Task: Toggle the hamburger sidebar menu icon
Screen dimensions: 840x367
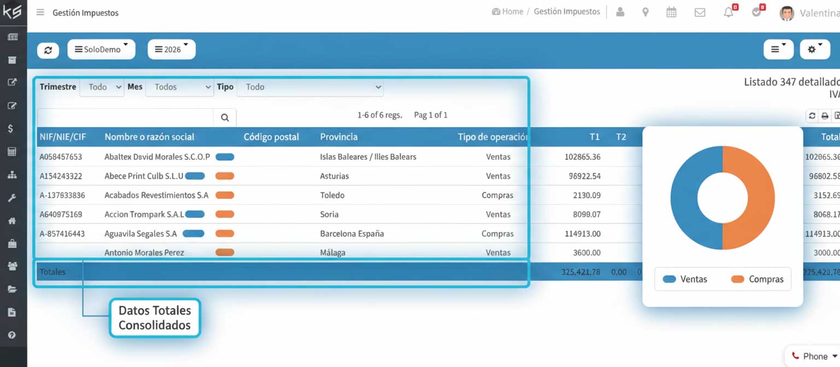Action: click(40, 12)
